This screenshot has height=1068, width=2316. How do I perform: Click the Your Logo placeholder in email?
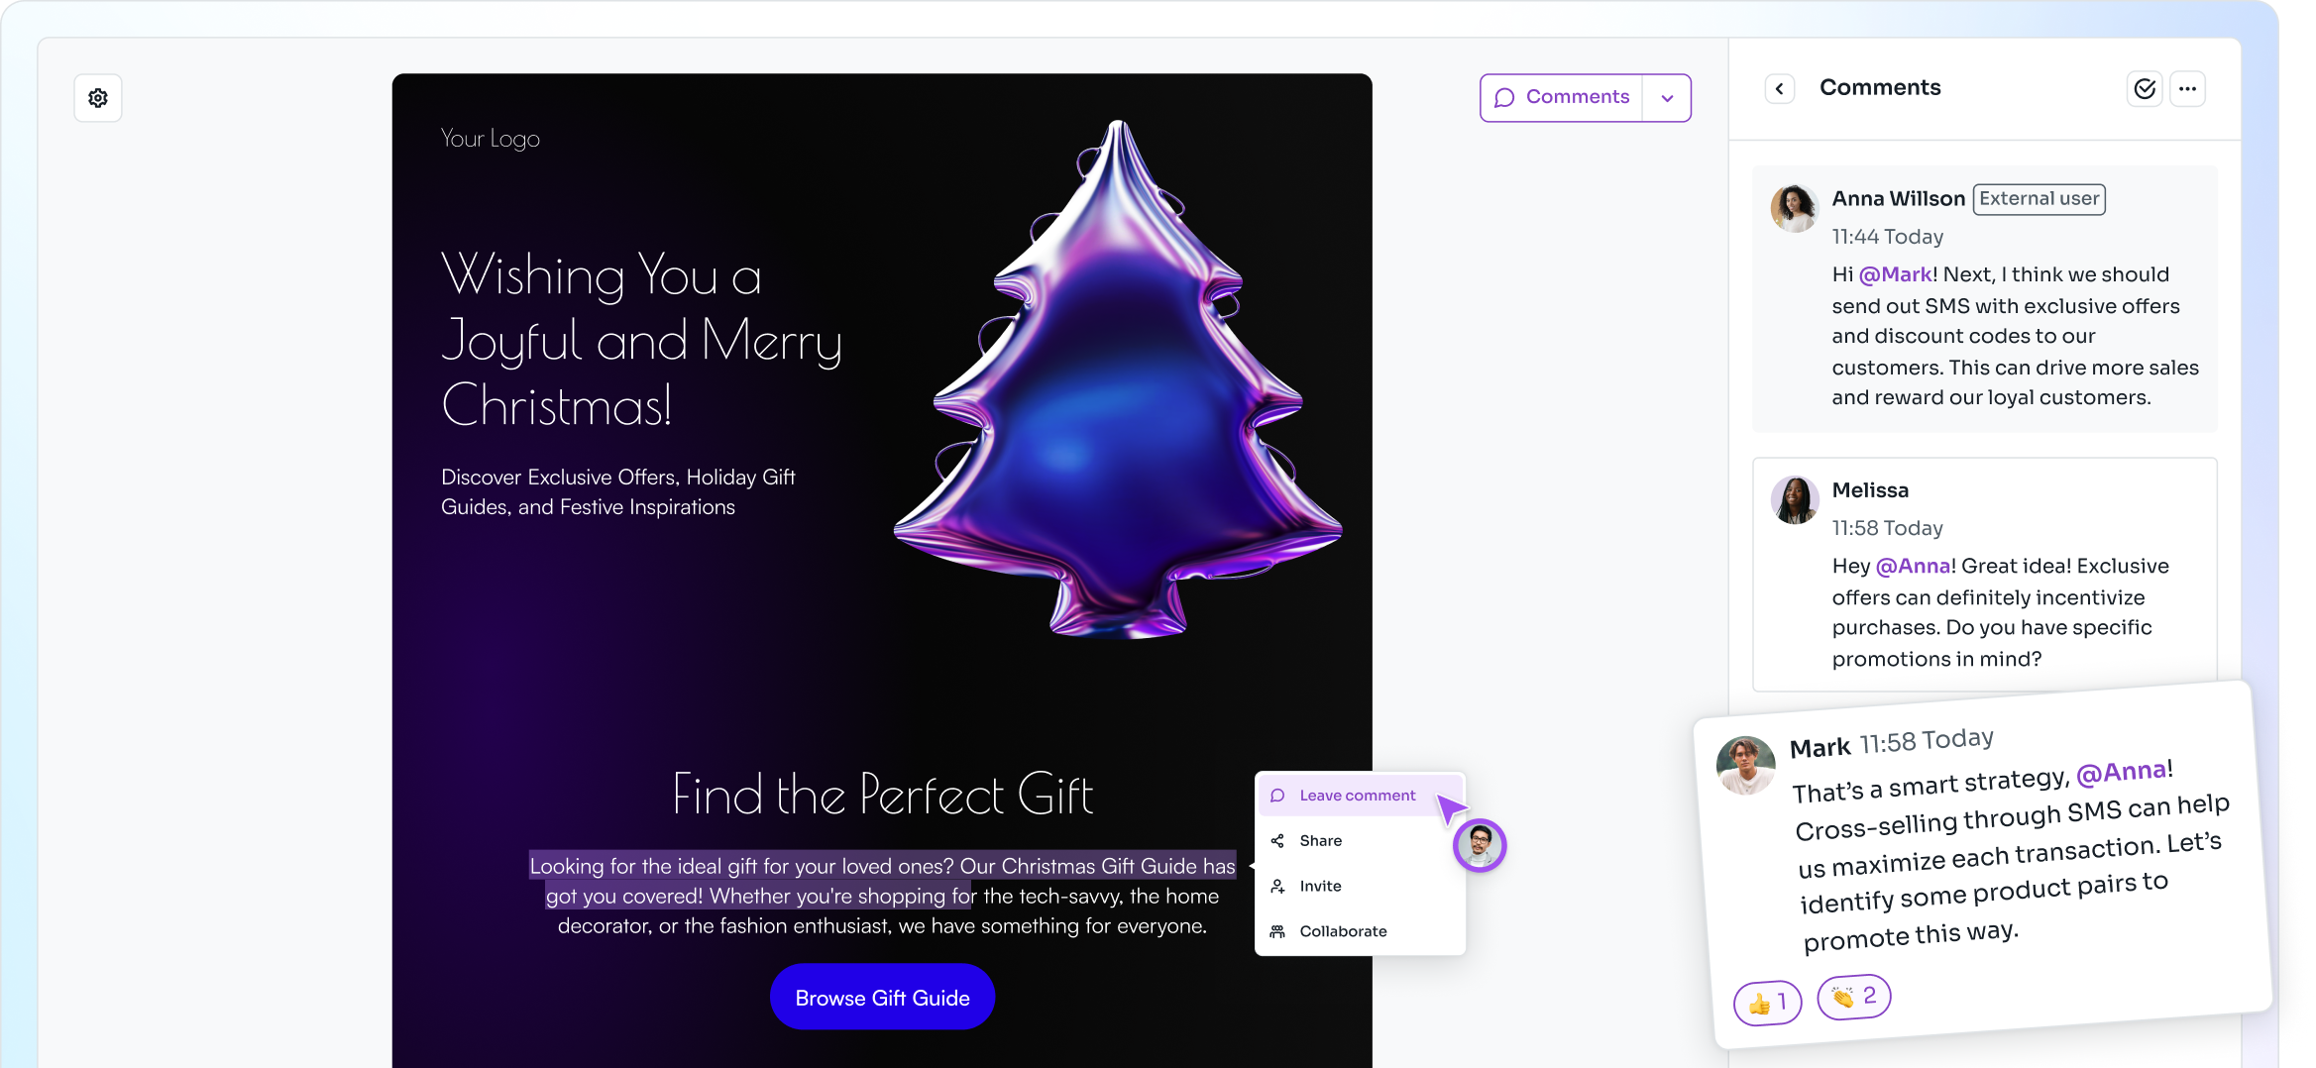[491, 139]
